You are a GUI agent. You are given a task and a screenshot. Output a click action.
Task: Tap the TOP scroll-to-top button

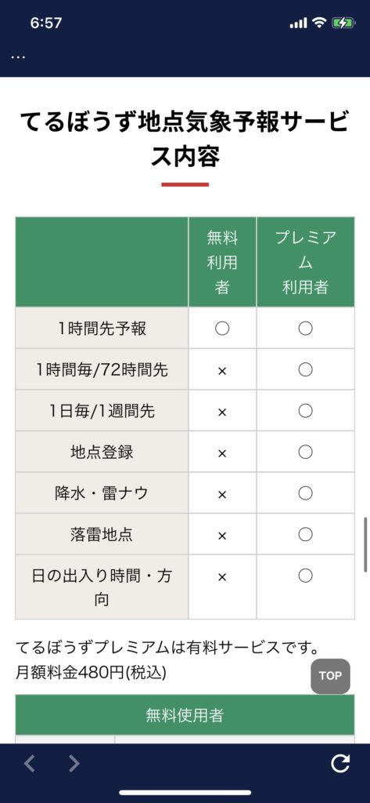[x=330, y=676]
